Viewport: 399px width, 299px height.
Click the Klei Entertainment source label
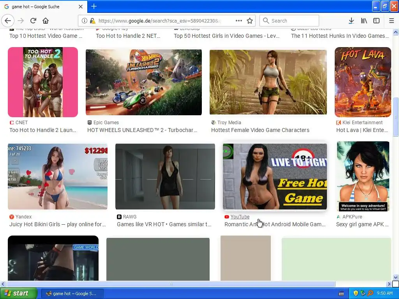362,123
